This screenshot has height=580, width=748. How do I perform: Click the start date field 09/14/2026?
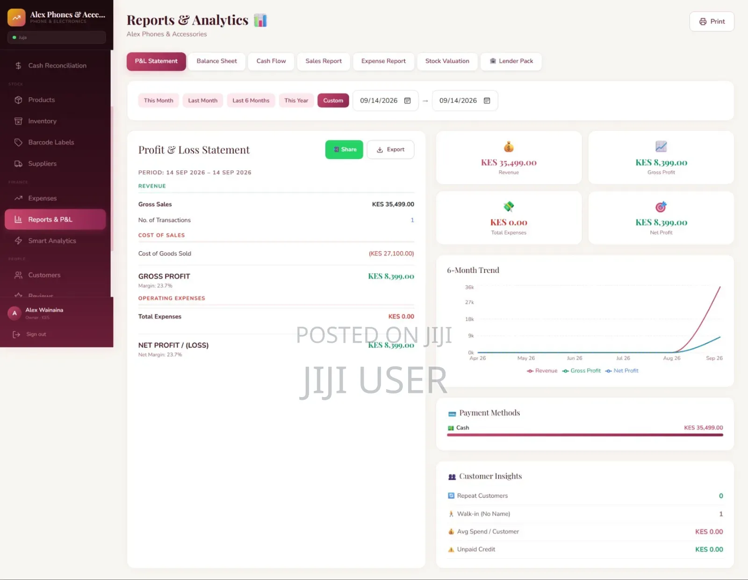tap(385, 101)
